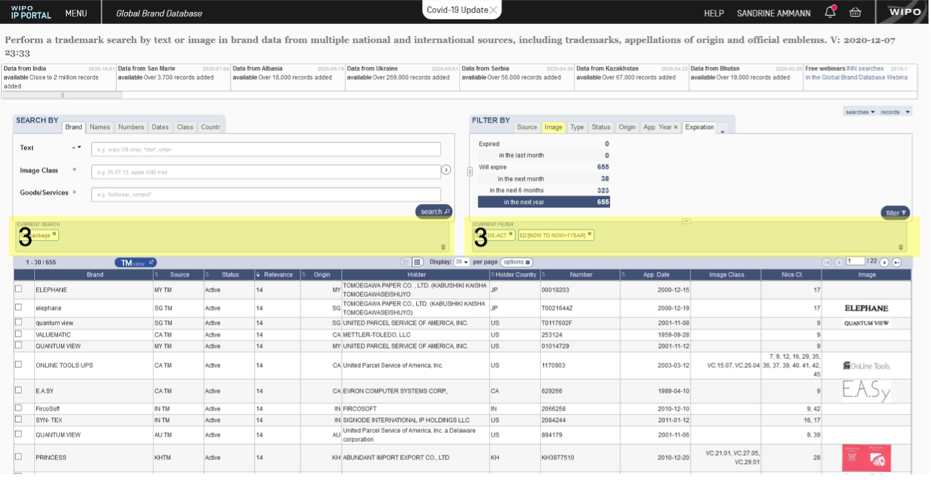Image resolution: width=931 pixels, height=487 pixels.
Task: Select checkbox for ONLINE TOOLS UPS row
Action: [x=19, y=364]
